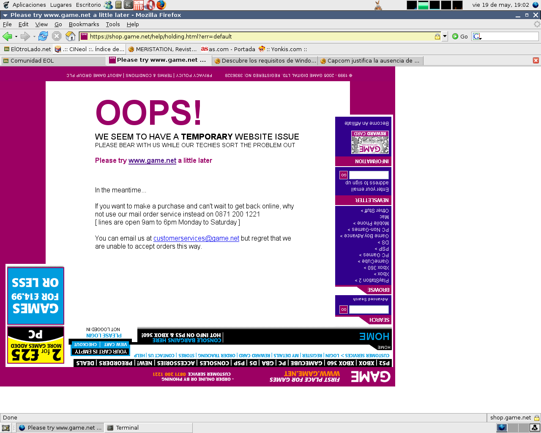Click the '2 for £25' PC banner
Screen dimensions: 541x433
(36, 345)
